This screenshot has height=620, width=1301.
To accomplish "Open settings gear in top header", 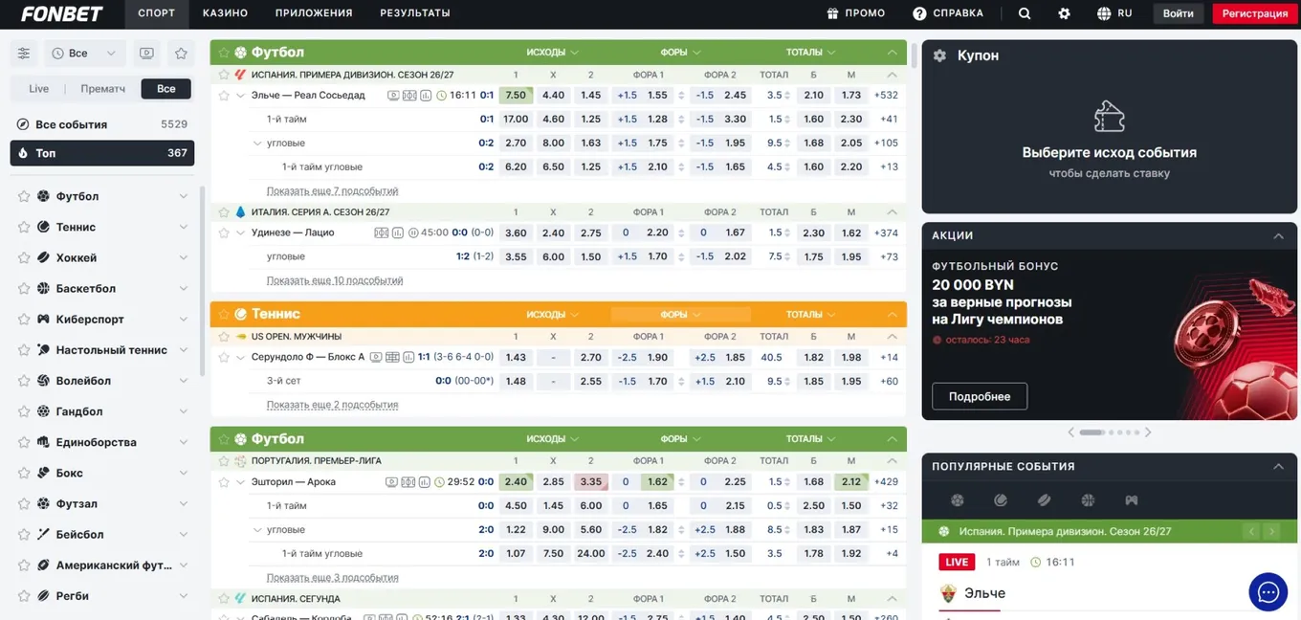I will click(1064, 13).
